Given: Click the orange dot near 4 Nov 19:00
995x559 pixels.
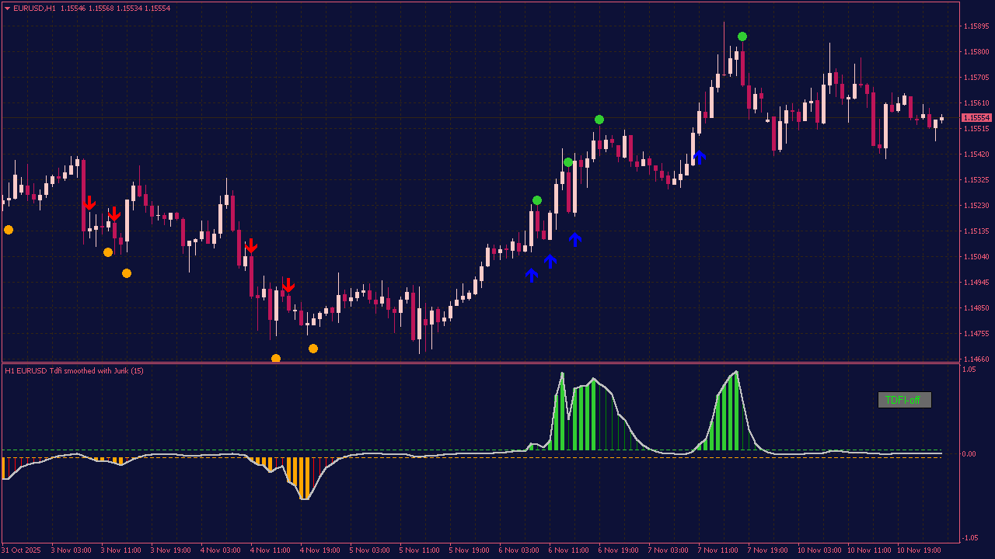Looking at the screenshot, I should [x=313, y=349].
